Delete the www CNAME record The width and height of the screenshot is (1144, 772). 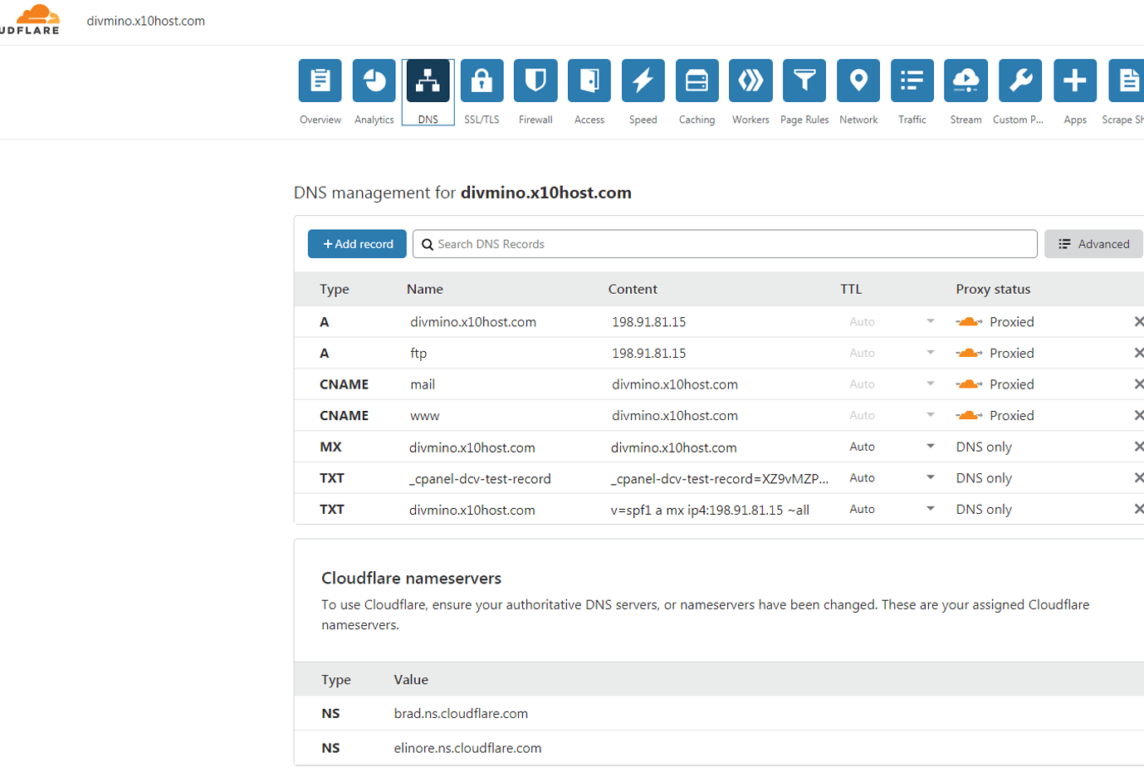pos(1138,415)
